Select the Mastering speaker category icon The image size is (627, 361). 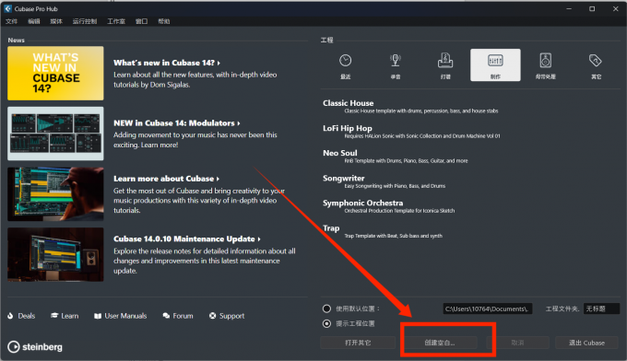[x=546, y=60]
